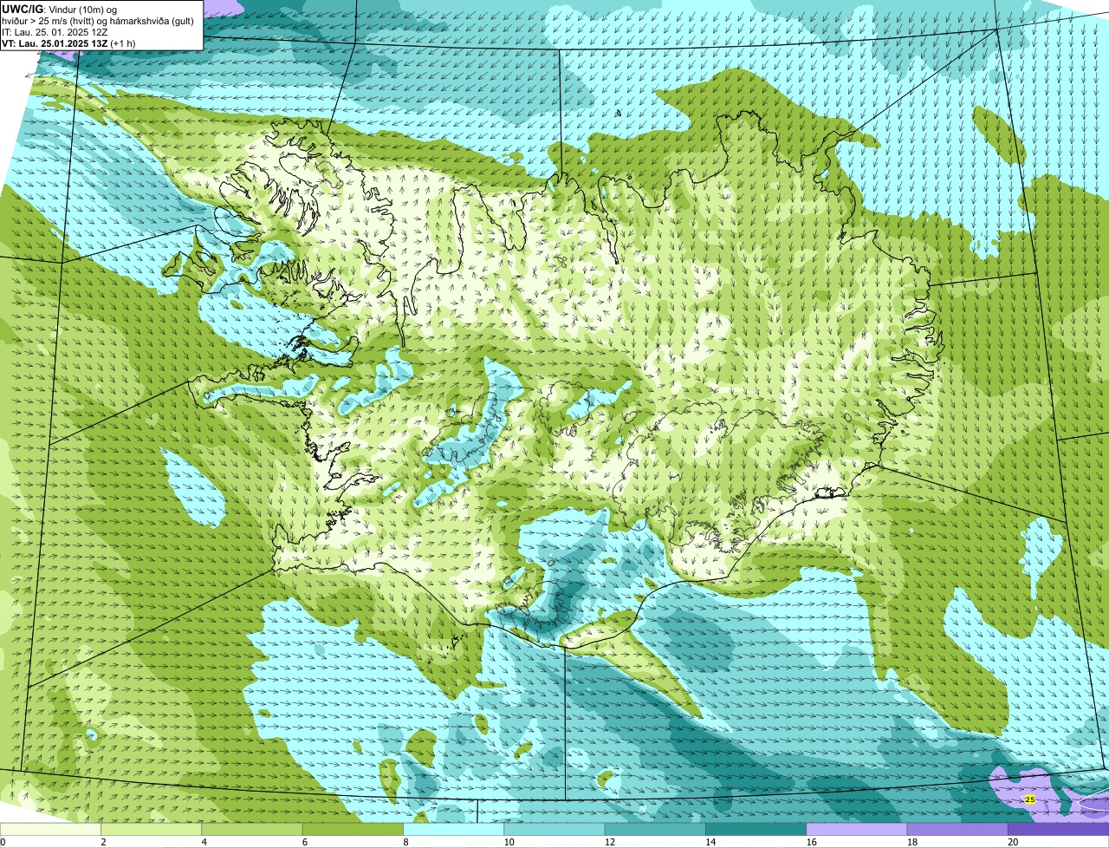Click the legend scale label '2'

[x=103, y=842]
